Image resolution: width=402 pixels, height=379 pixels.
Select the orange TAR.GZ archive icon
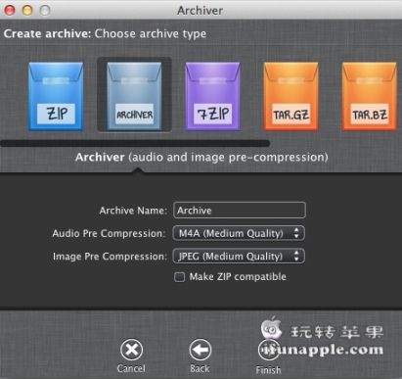click(x=290, y=96)
